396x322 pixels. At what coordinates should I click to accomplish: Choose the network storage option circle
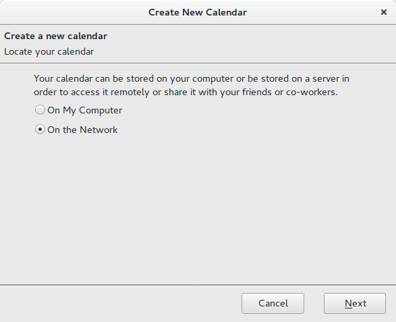click(x=40, y=130)
